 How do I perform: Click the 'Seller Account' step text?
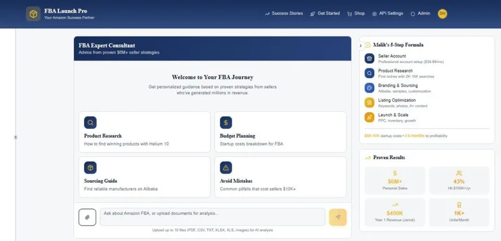(392, 56)
